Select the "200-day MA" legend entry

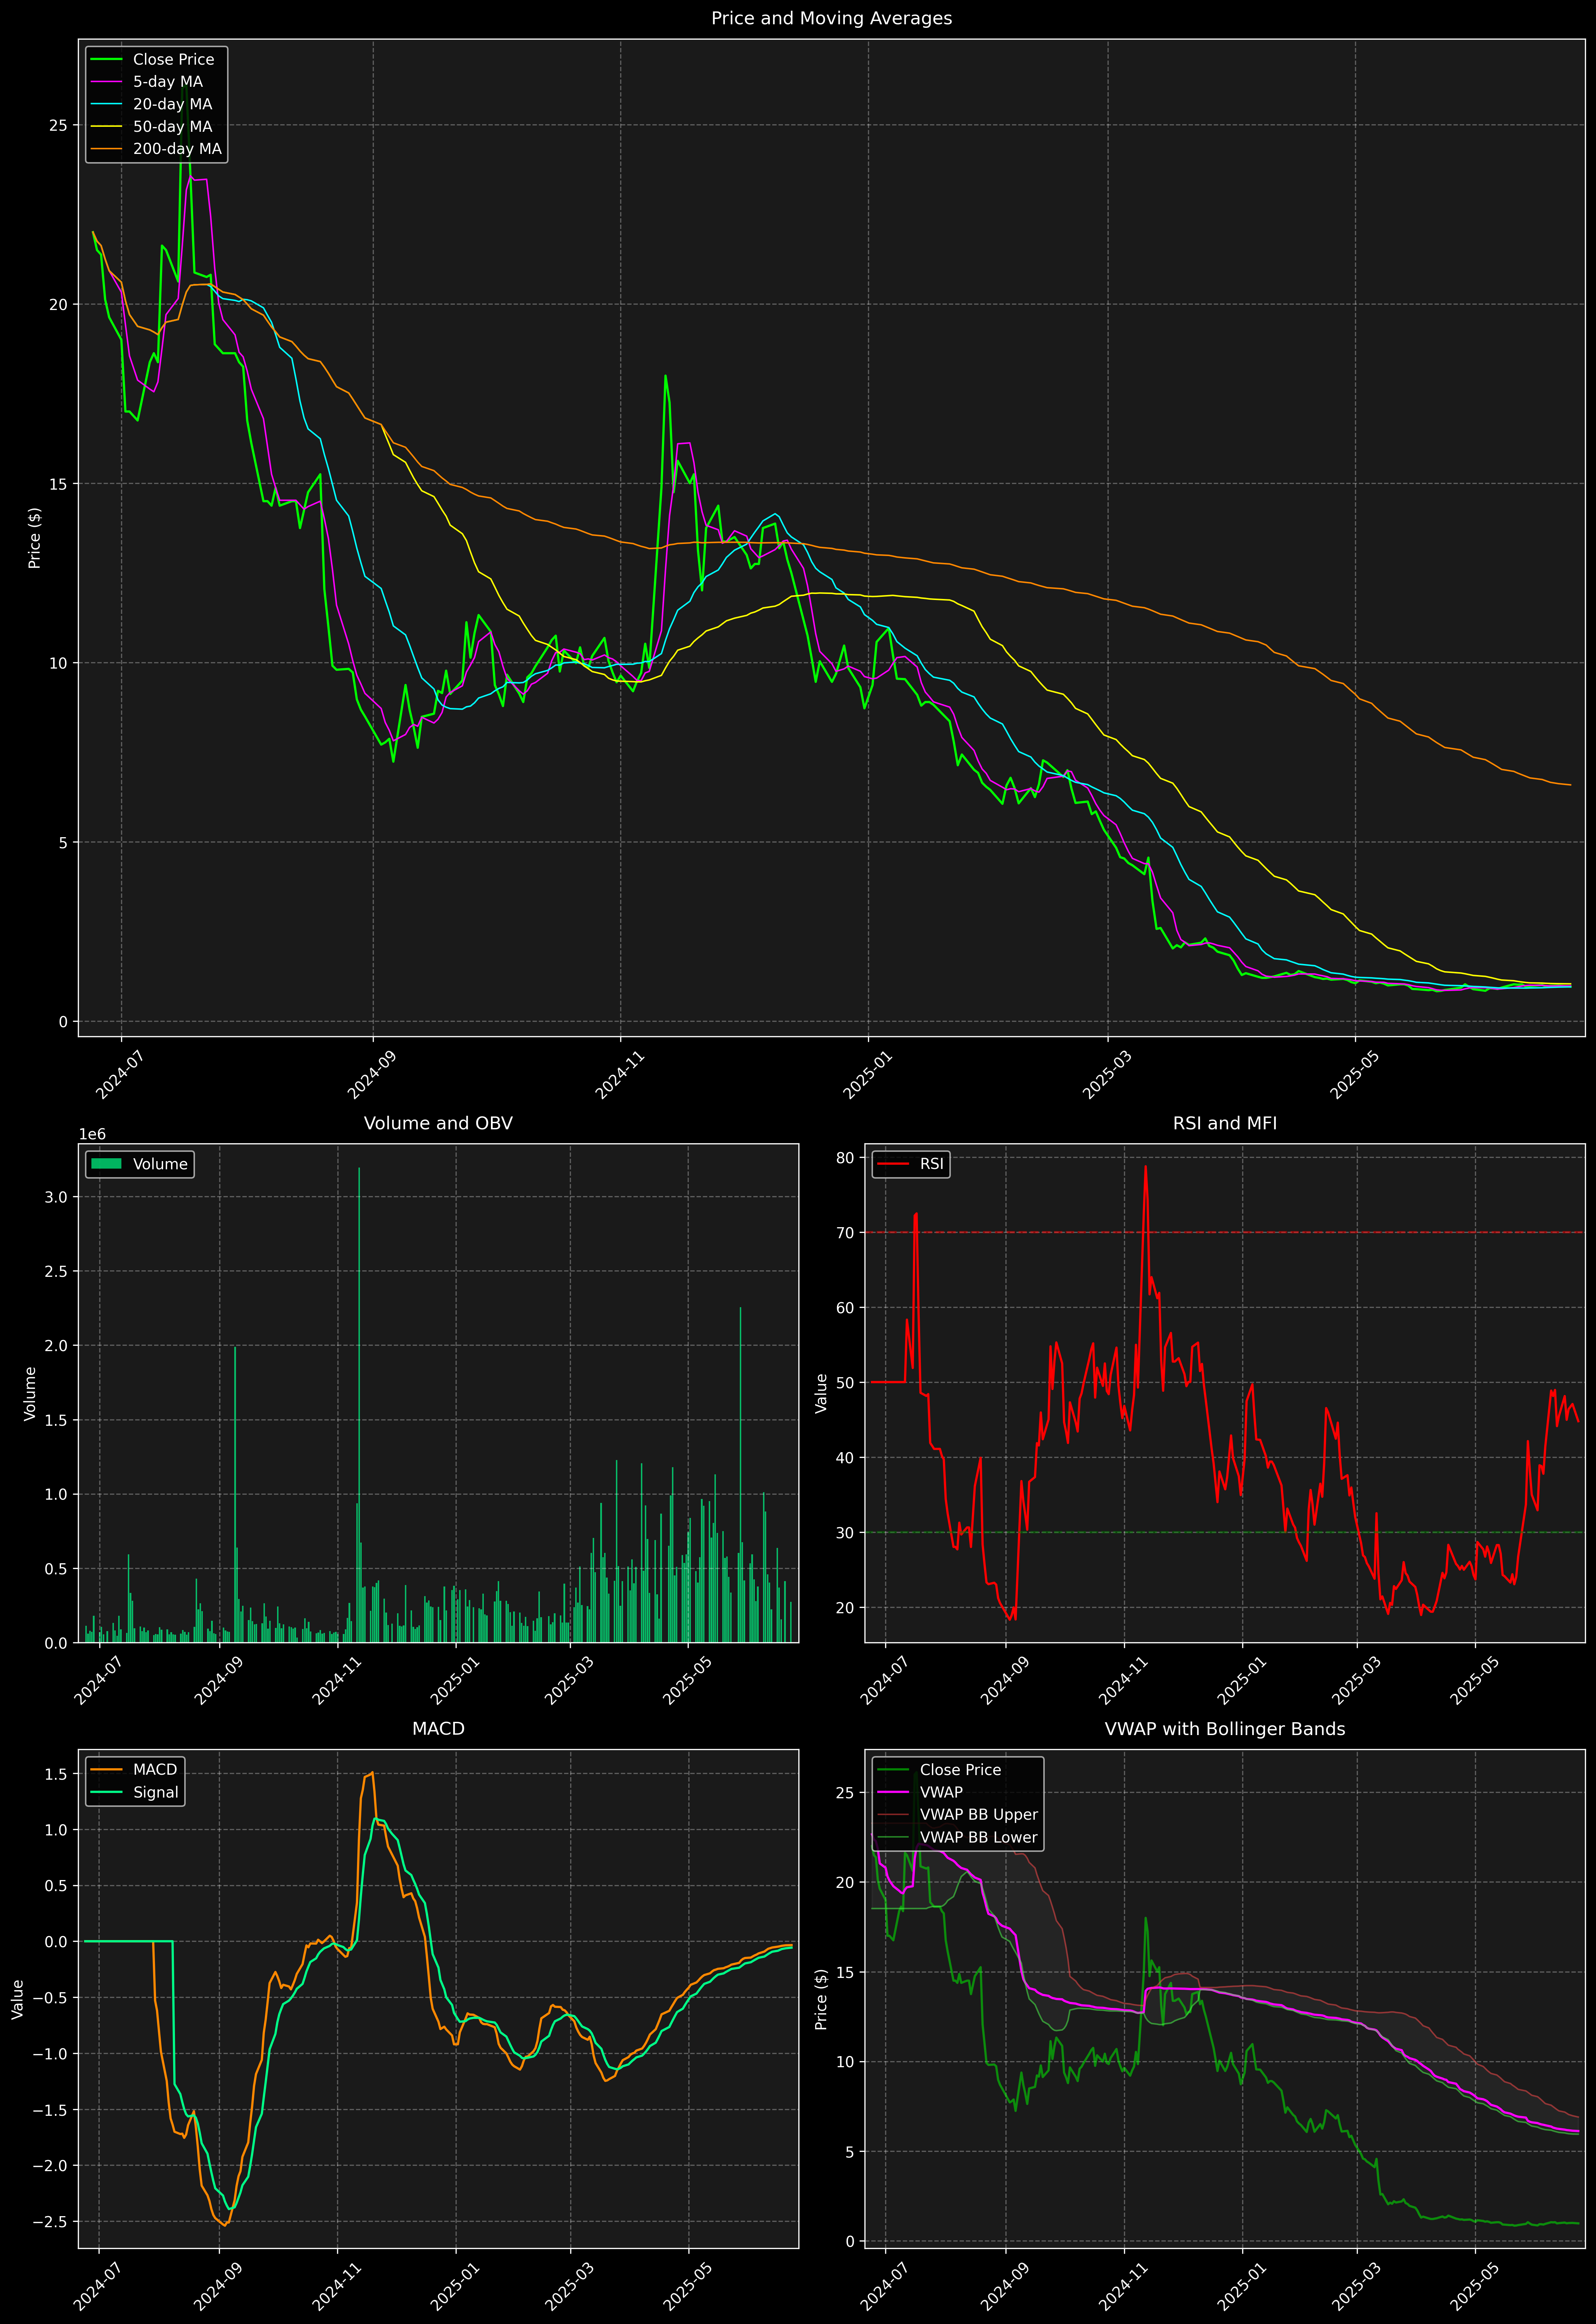tap(177, 149)
